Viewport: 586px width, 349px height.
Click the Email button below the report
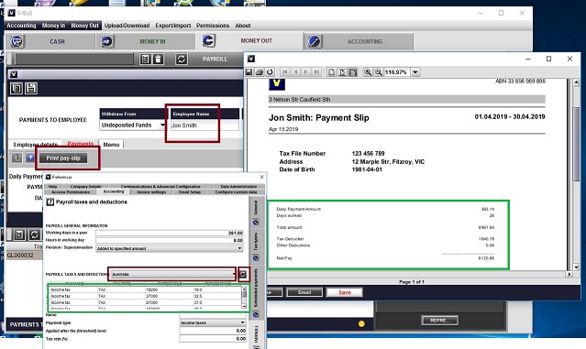click(304, 292)
